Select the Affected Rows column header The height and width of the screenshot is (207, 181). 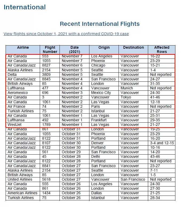162,49
